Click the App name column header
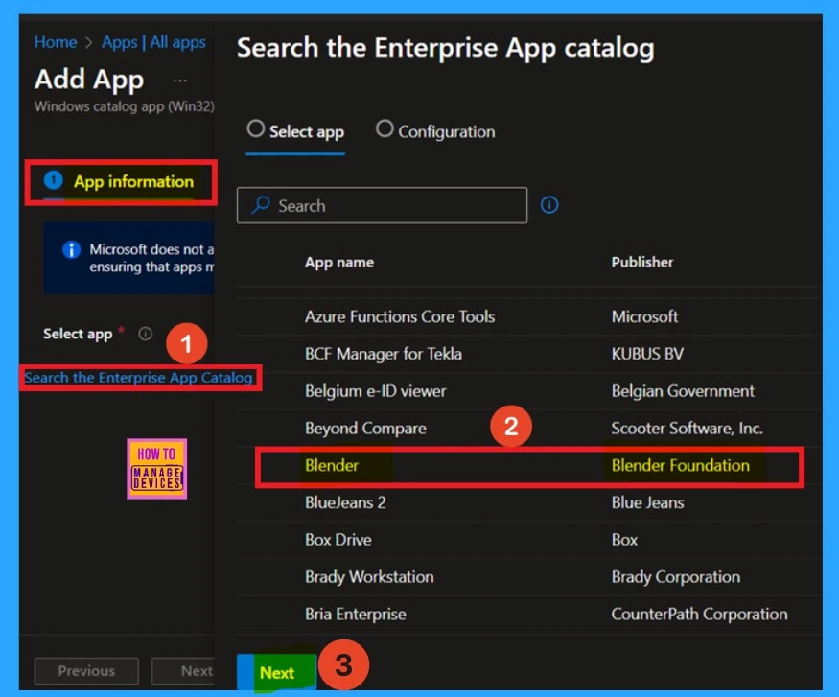Image resolution: width=839 pixels, height=697 pixels. (x=339, y=262)
